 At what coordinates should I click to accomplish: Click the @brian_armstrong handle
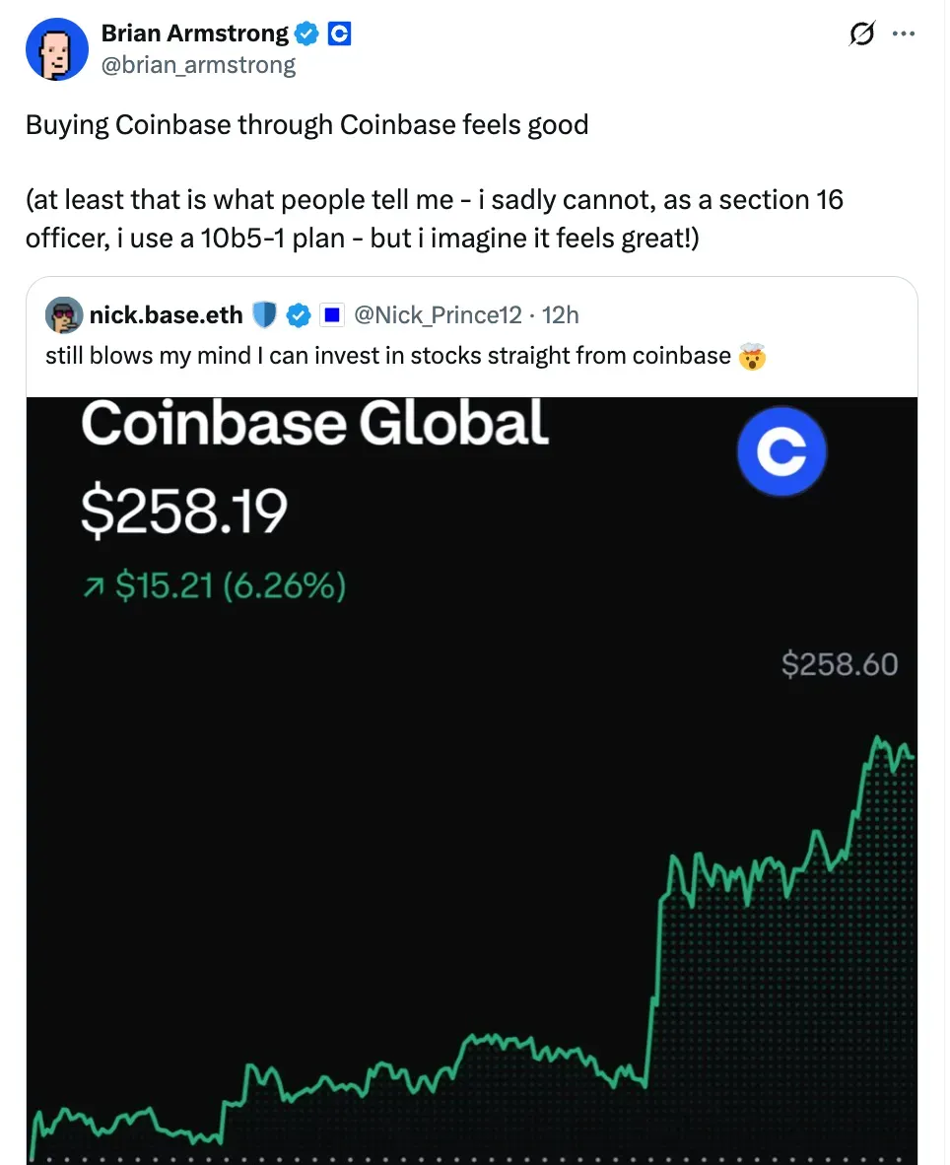tap(198, 65)
